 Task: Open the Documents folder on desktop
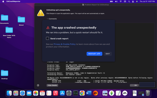pos(4,18)
